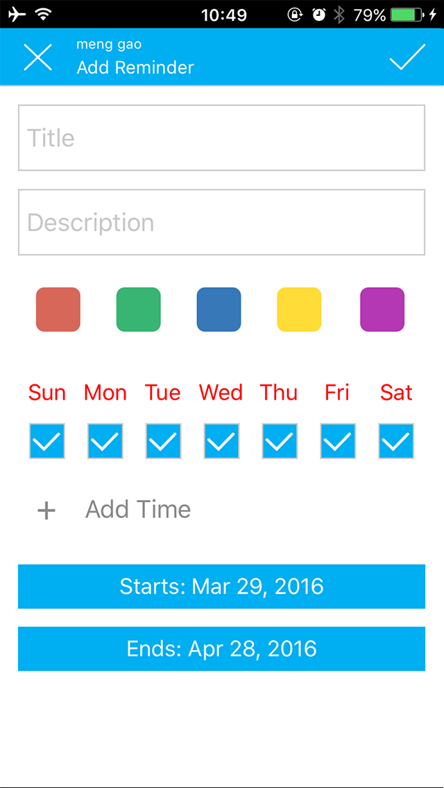Uncheck the Wednesday checkbox

point(221,440)
